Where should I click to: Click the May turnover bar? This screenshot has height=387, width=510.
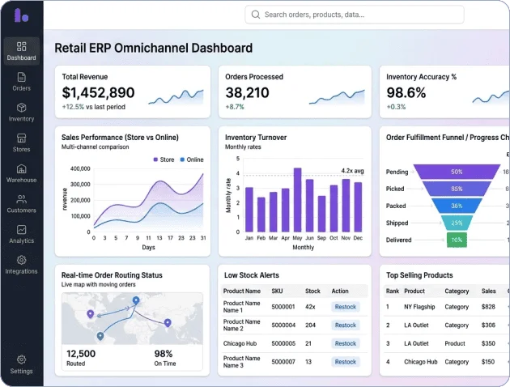tap(297, 200)
